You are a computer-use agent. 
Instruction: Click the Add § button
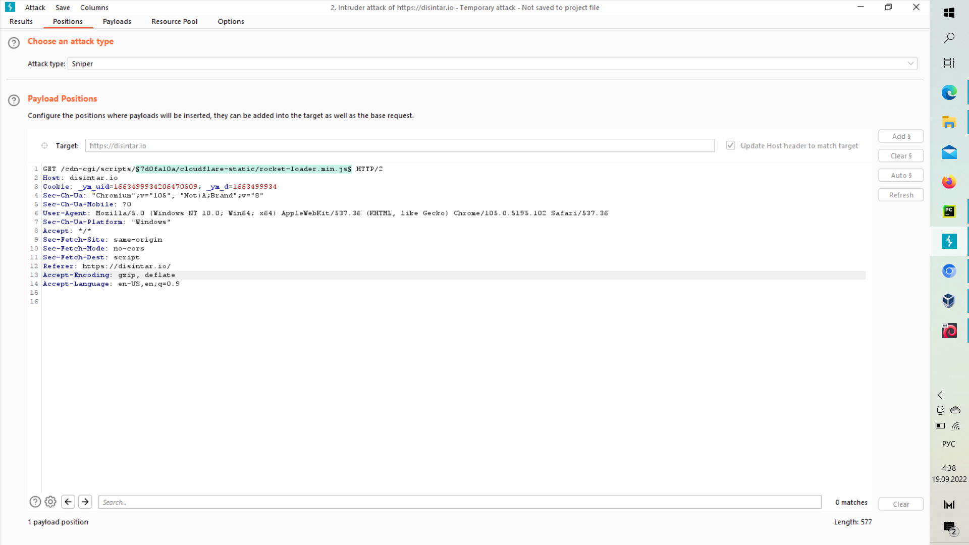click(x=901, y=136)
